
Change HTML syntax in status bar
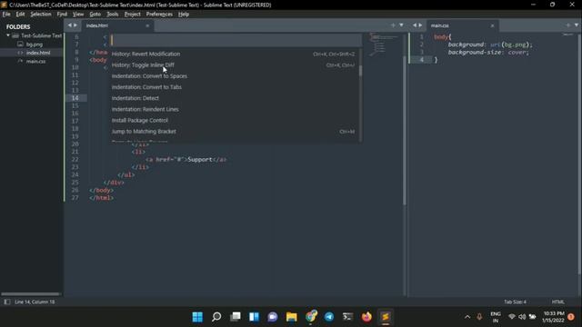coord(557,302)
